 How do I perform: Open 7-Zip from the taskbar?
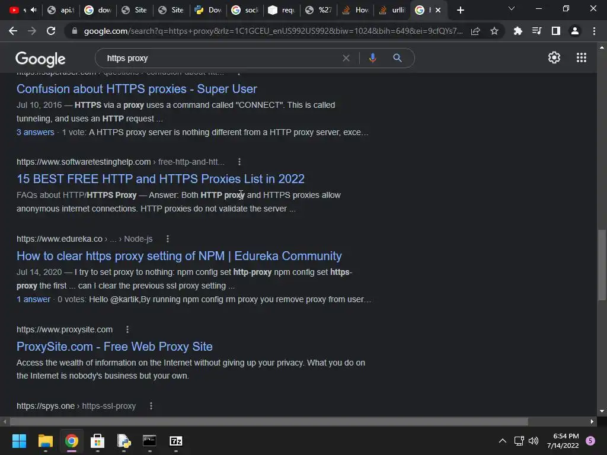[175, 441]
